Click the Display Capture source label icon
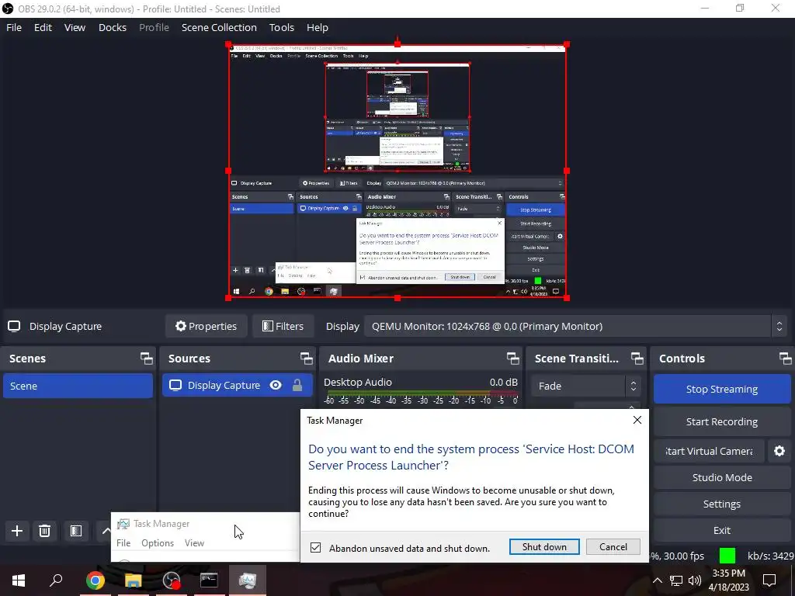Viewport: 795px width, 596px height. point(14,327)
